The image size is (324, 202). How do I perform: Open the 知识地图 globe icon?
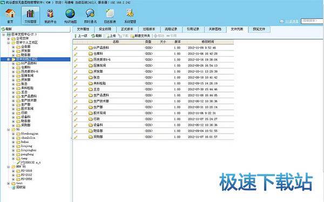(x=70, y=16)
